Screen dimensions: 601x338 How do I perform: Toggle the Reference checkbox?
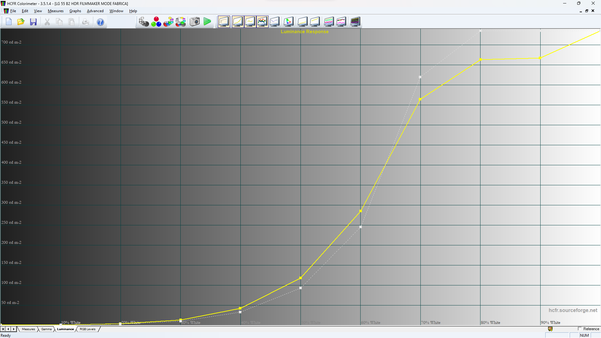580,329
